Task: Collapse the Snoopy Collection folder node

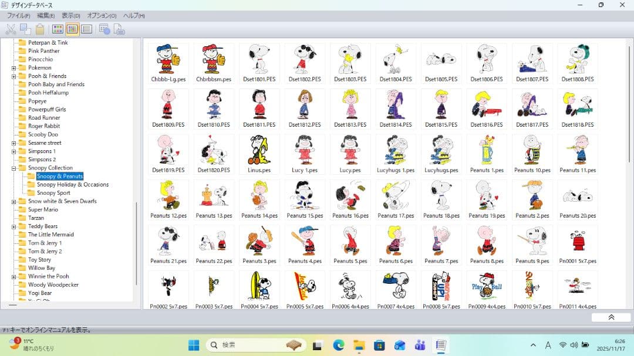Action: [x=14, y=168]
